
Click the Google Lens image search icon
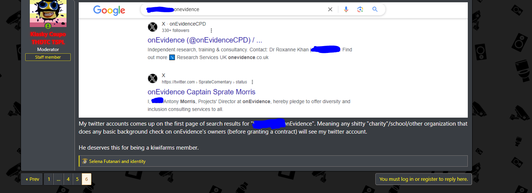tap(360, 10)
